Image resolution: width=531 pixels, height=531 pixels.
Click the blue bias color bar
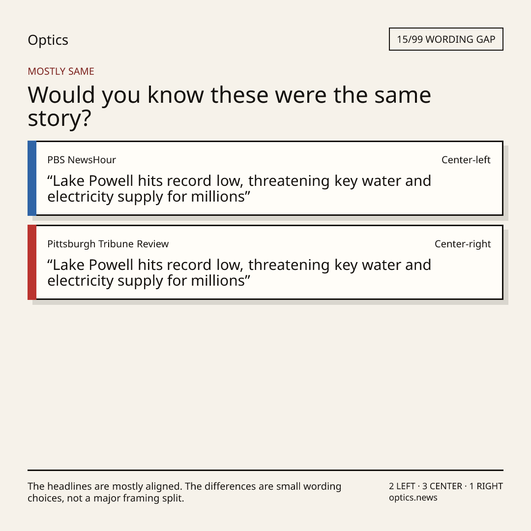(32, 178)
